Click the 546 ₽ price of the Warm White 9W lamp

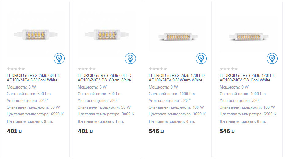[x=156, y=132]
